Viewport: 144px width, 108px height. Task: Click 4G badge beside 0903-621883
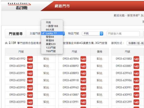(136, 59)
